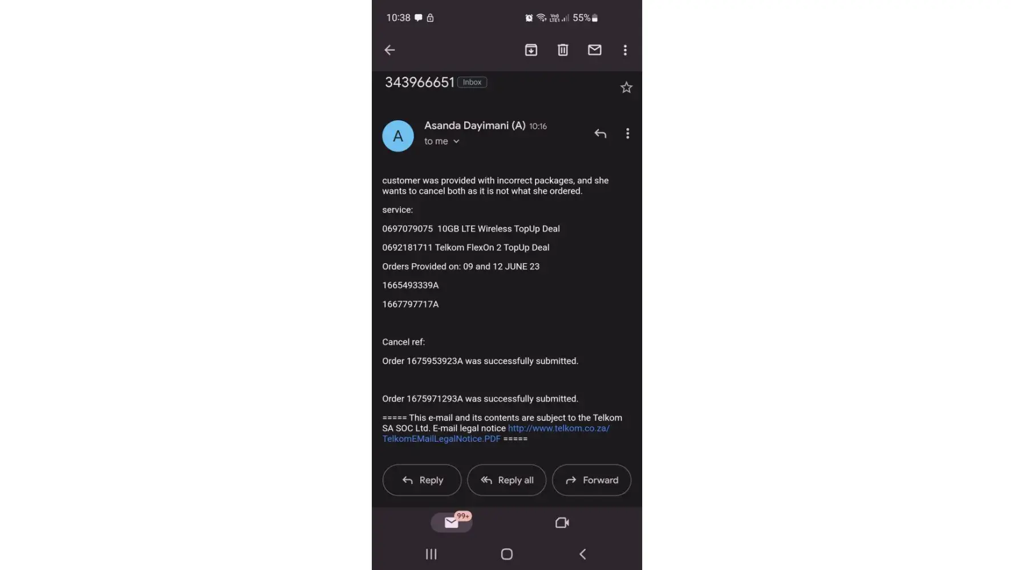This screenshot has width=1014, height=570.
Task: Switch to the Meet video tab
Action: pos(562,523)
